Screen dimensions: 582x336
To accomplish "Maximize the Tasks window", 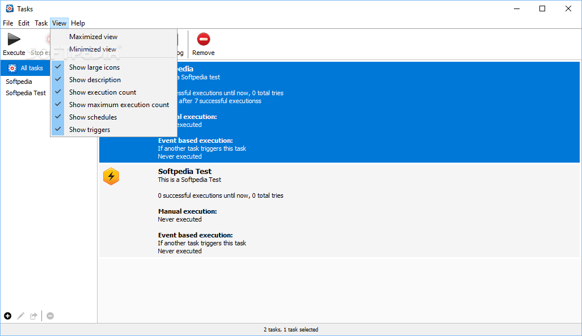I will 542,8.
